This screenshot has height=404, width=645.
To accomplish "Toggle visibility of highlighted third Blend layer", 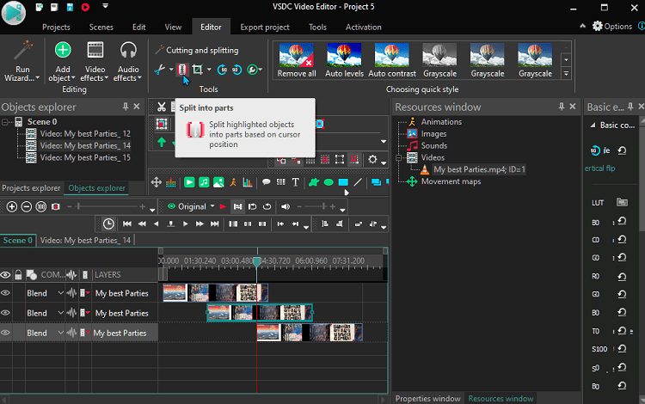I will click(5, 333).
